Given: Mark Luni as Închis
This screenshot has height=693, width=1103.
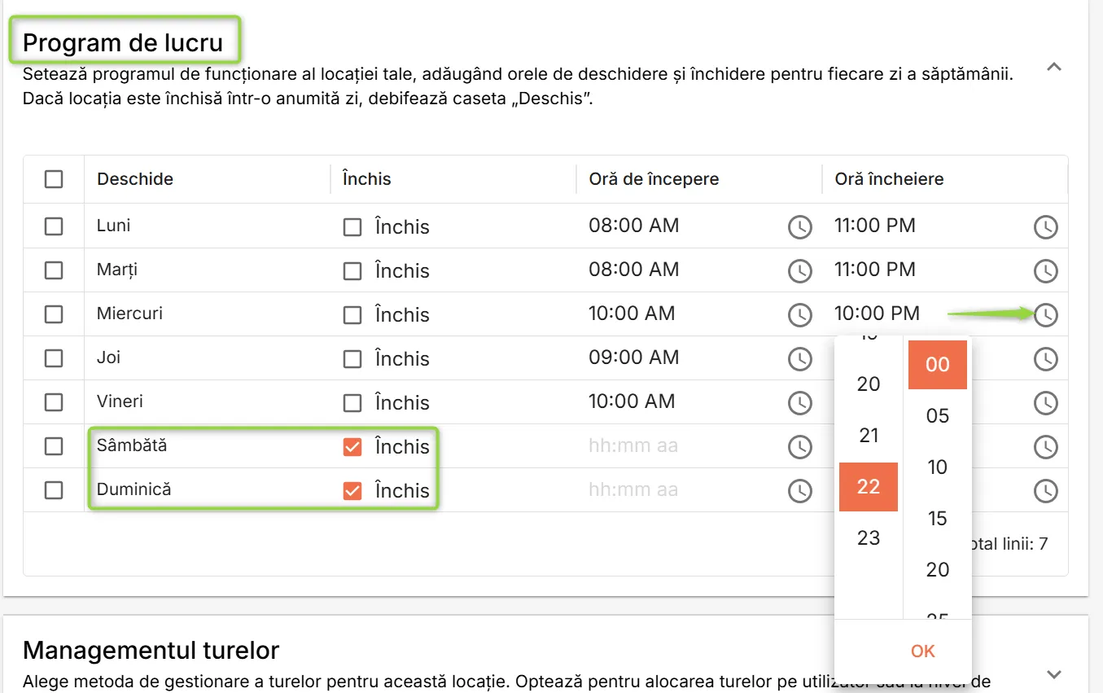Looking at the screenshot, I should point(352,227).
